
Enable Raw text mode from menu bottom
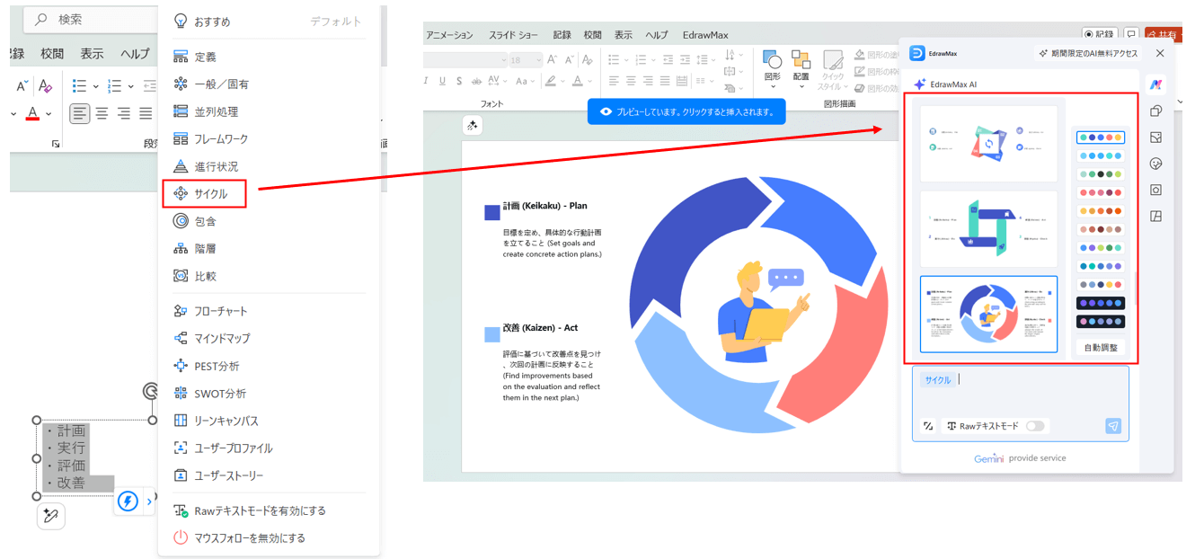coord(259,510)
